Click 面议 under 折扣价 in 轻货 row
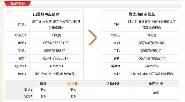The height and width of the screenshot is (102, 185). [73, 96]
